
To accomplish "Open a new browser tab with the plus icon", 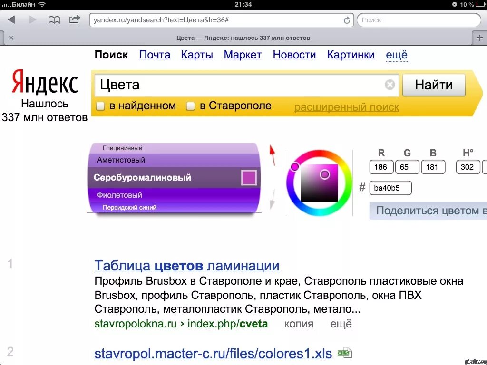I will (480, 37).
